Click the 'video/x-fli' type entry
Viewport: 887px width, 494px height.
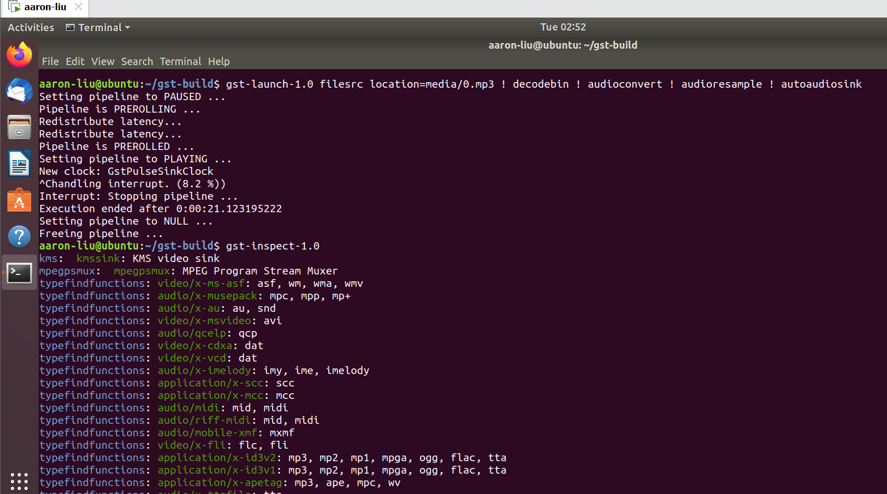(192, 445)
